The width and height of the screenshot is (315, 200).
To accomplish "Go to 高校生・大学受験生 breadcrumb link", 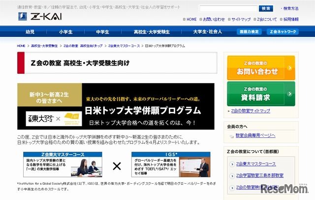I will 44,46.
